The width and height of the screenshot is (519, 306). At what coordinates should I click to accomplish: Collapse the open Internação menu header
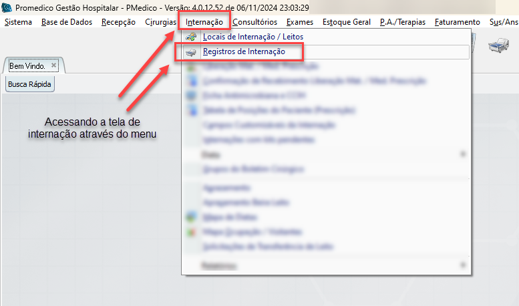(204, 22)
